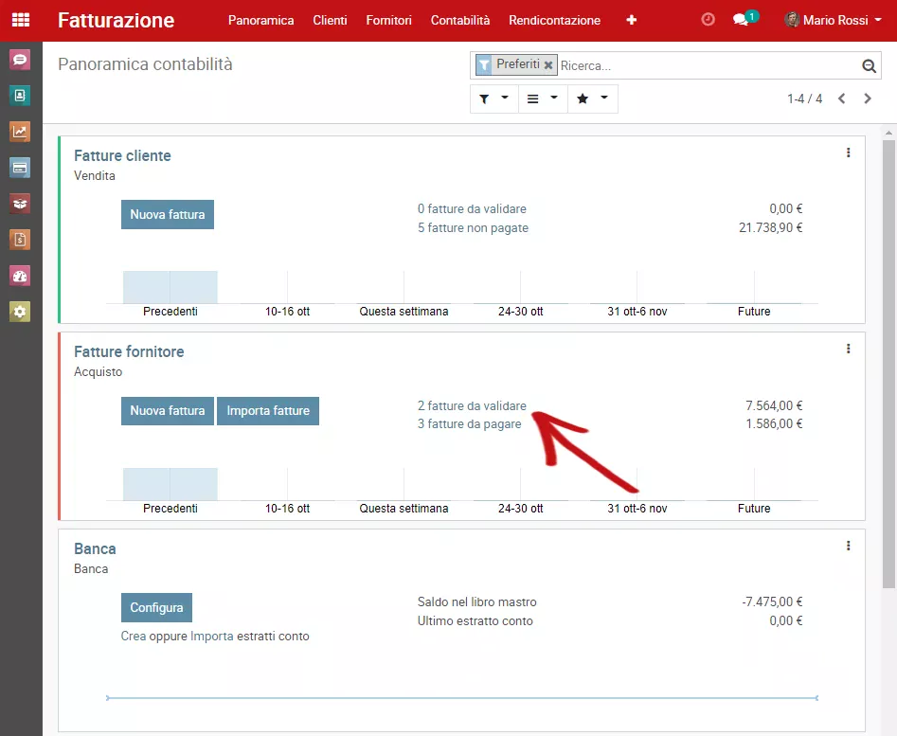Open 2 fatture da validare link
897x736 pixels.
pos(472,405)
